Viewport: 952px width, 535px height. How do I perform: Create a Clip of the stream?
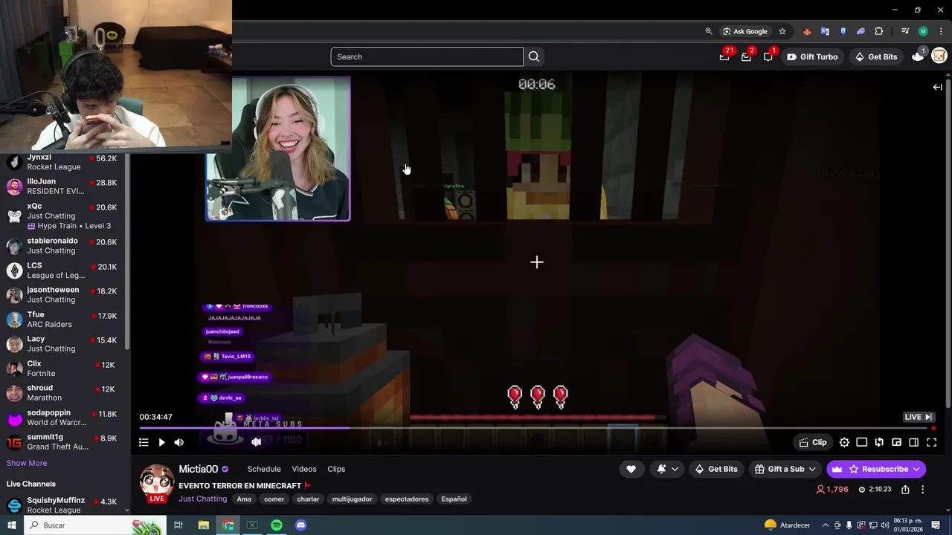(813, 442)
